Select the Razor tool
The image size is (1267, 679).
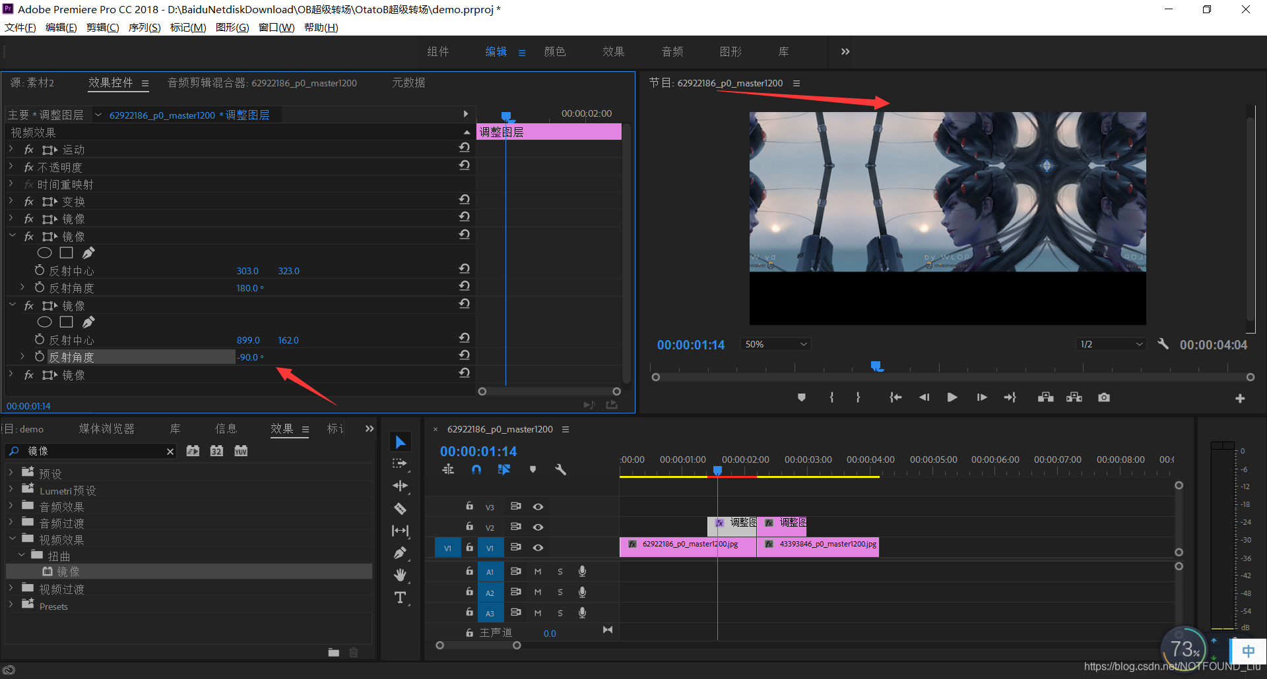coord(400,508)
